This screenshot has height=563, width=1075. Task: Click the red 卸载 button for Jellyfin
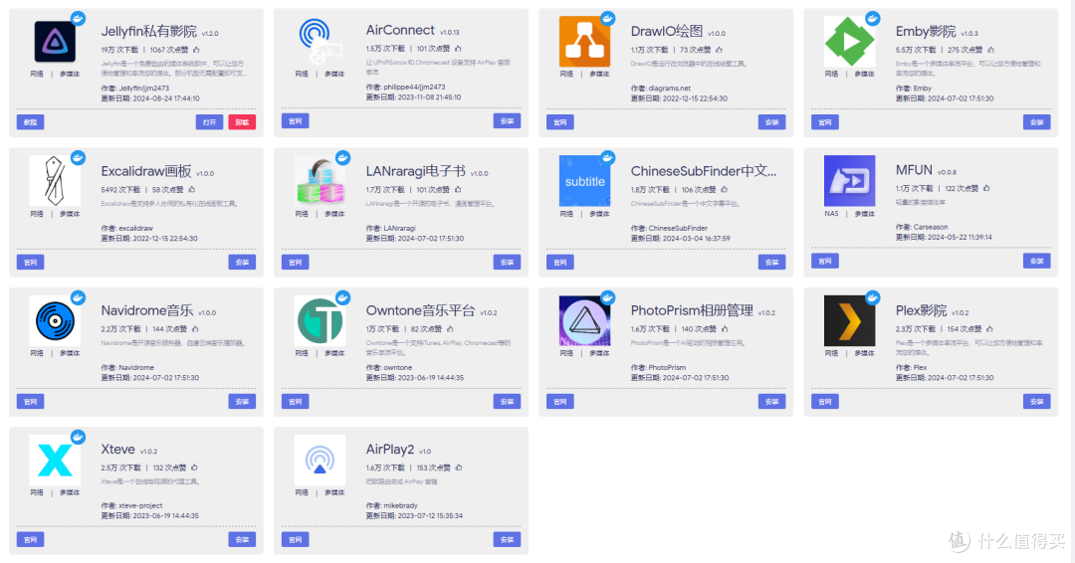(x=242, y=122)
